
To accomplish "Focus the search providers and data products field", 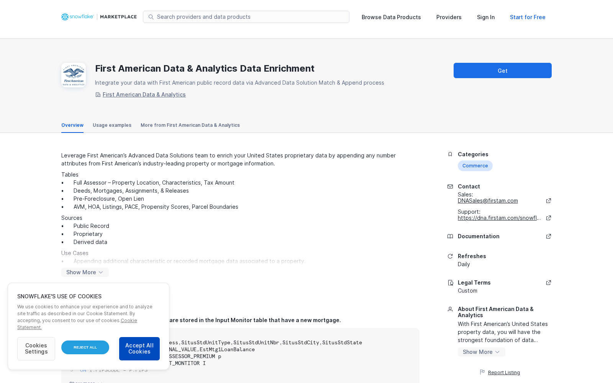I will pyautogui.click(x=246, y=17).
